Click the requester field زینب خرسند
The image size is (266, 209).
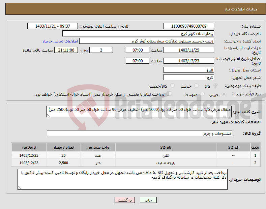coord(147,41)
